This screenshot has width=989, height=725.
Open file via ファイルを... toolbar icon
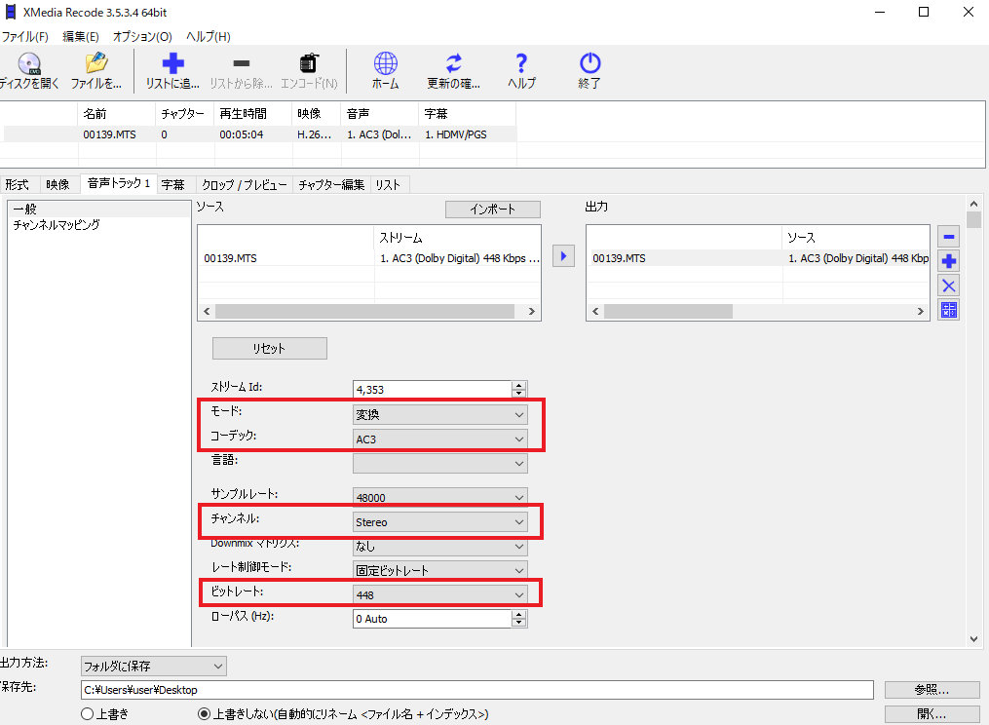click(x=95, y=71)
